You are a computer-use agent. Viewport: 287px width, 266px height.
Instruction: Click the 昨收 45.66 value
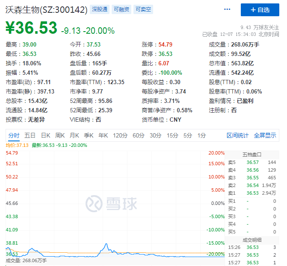[x=94, y=54]
